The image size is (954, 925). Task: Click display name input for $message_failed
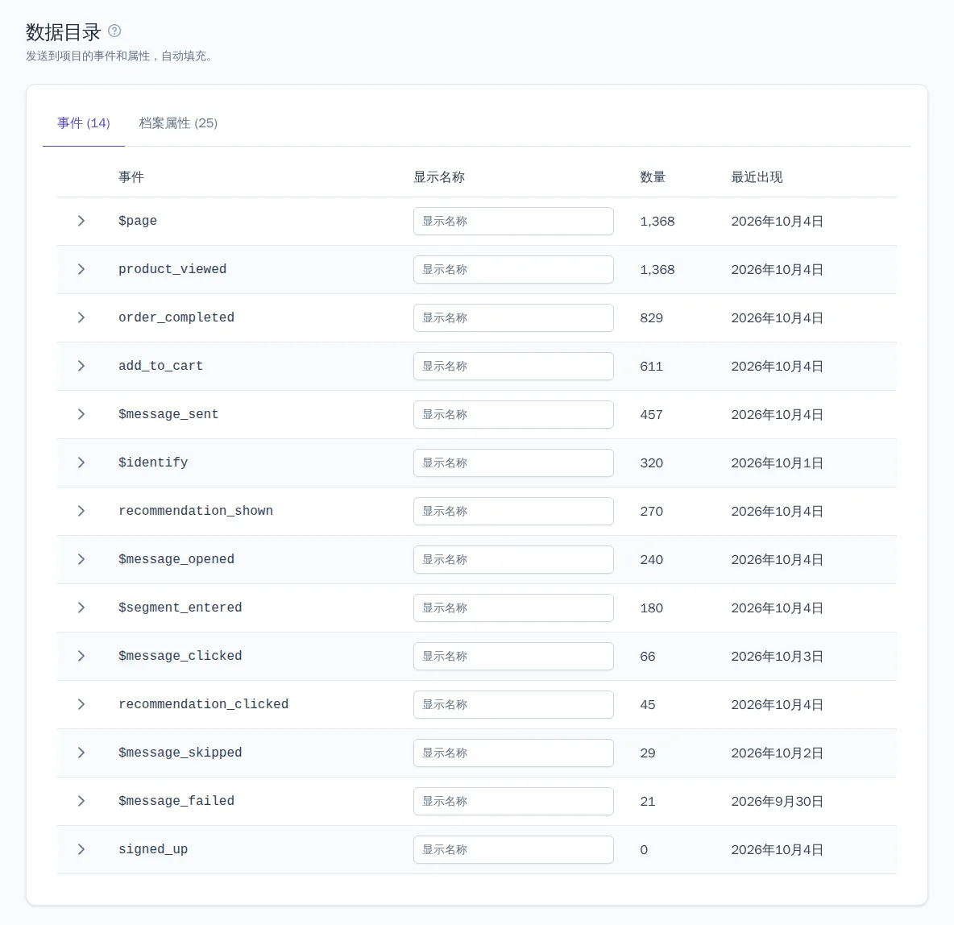tap(513, 801)
